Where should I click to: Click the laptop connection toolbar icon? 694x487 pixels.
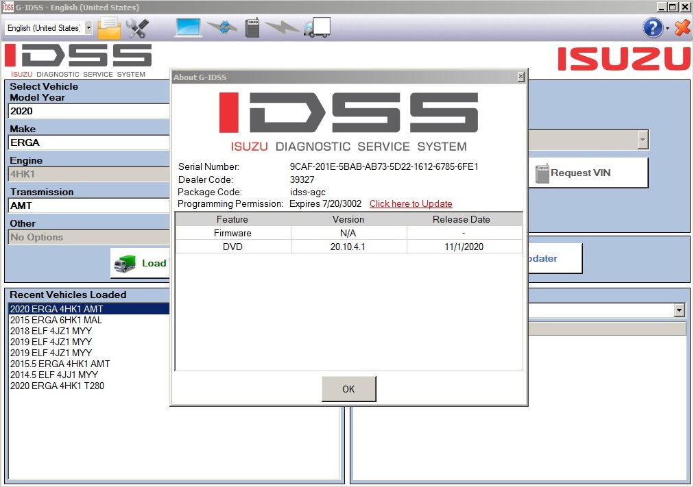187,27
